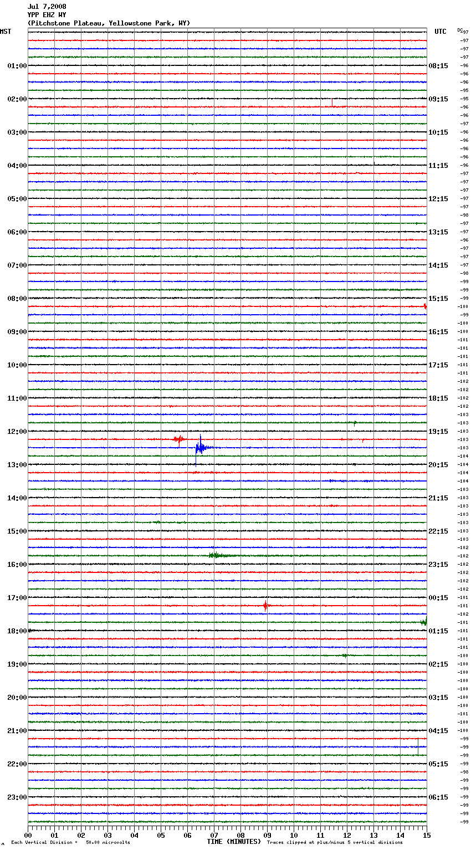Click the red seismic spike in the 17:15 trace
Viewport: 471px width, 850px height.
coord(265,606)
